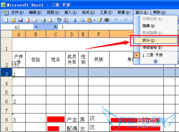Click the Excel icon in title bar
The height and width of the screenshot is (132, 179).
[x=3, y=5]
